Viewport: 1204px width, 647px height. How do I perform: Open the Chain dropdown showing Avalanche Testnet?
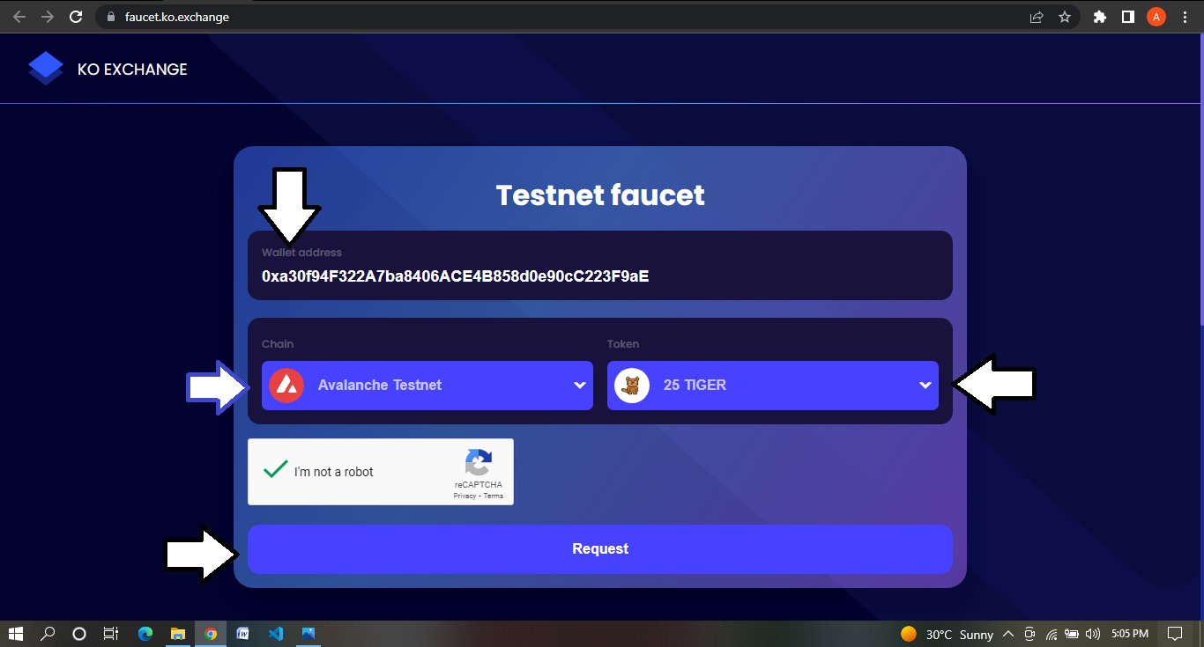coord(427,386)
